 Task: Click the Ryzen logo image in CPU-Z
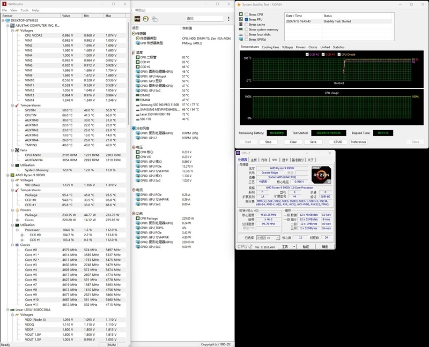(321, 175)
